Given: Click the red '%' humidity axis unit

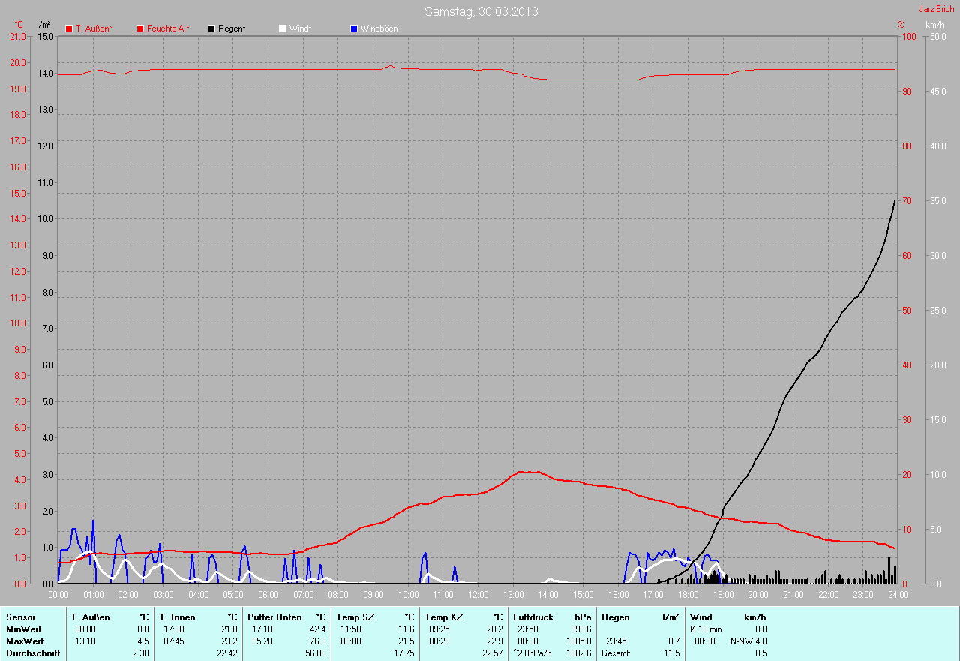Looking at the screenshot, I should [901, 25].
